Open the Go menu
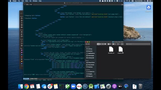161x90 pixels. 30,1
